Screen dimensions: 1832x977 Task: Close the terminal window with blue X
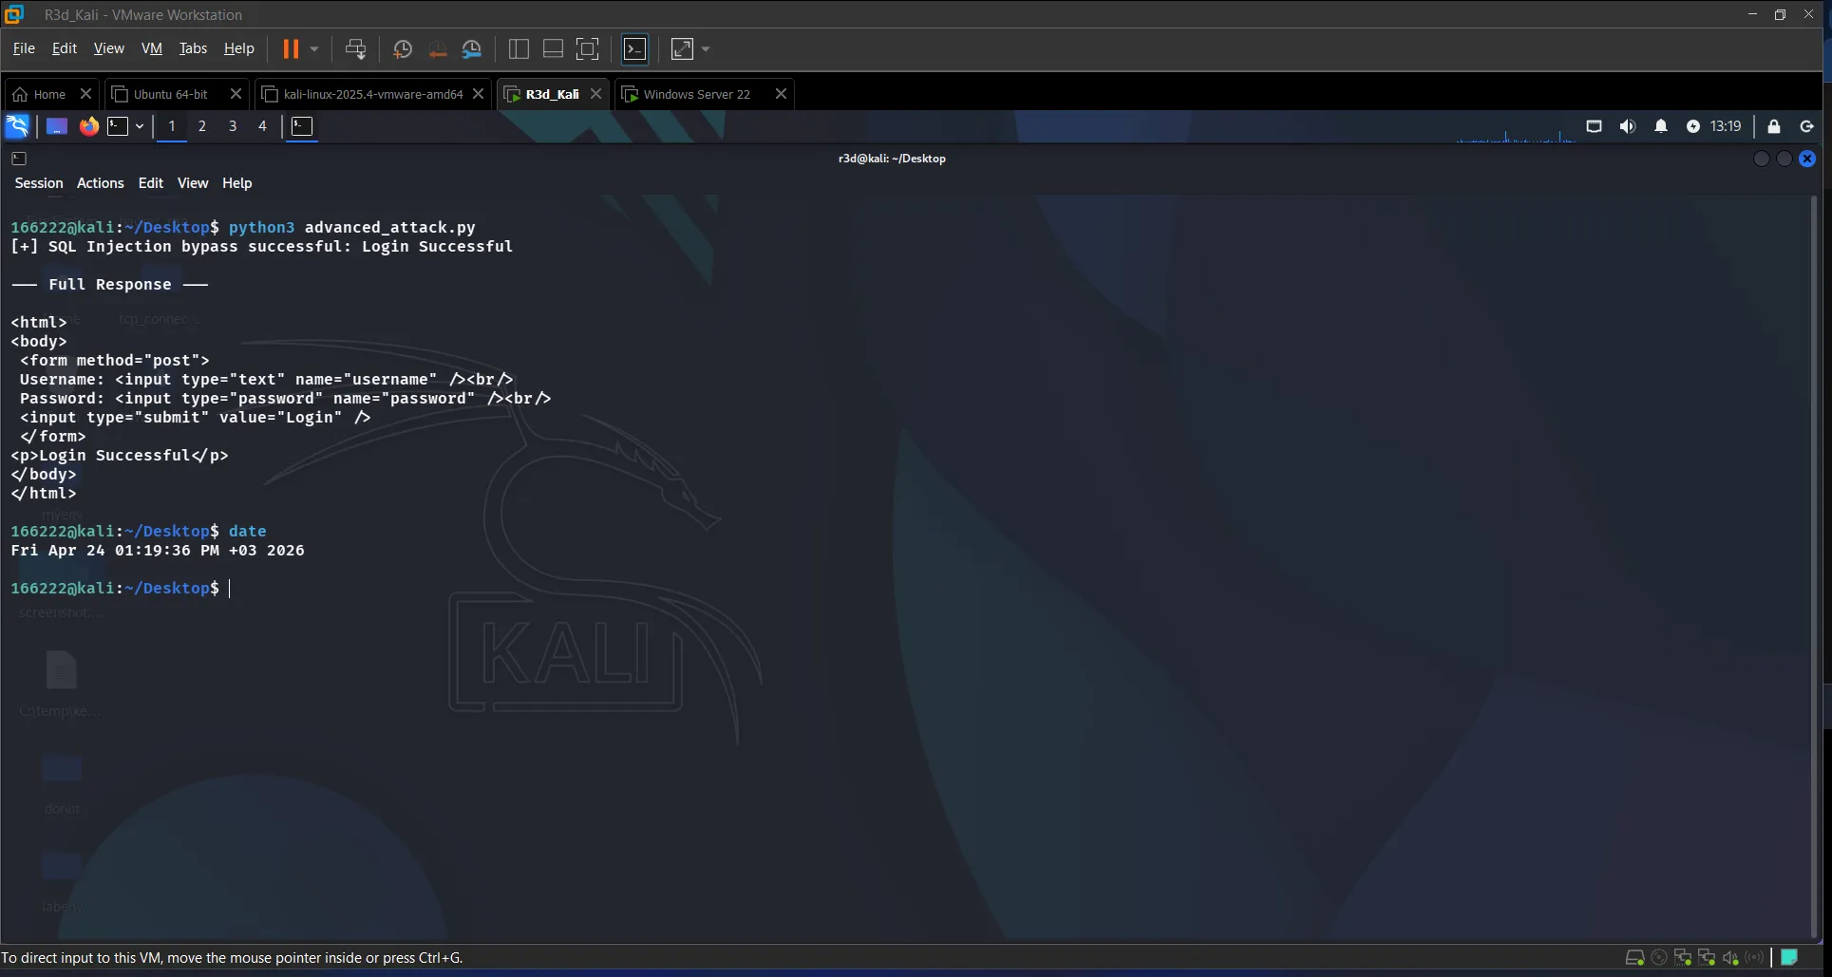pos(1807,159)
